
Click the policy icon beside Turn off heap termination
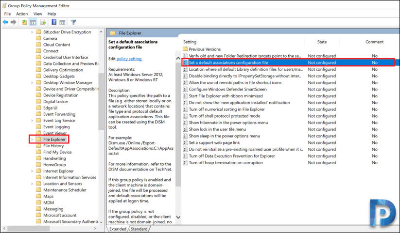pos(185,163)
